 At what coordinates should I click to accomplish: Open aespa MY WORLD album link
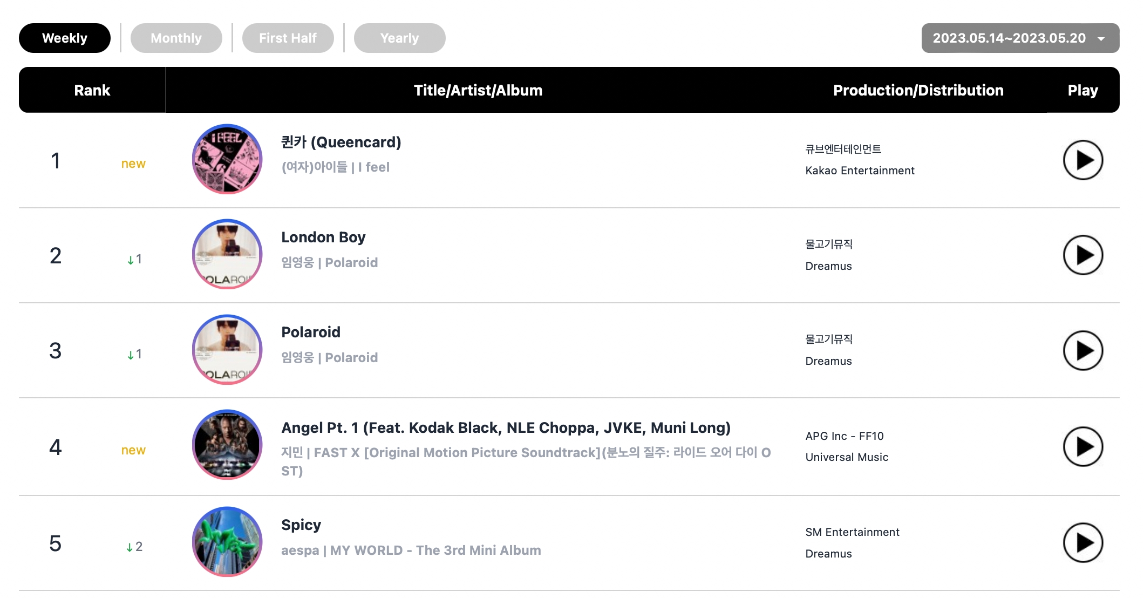pos(435,551)
